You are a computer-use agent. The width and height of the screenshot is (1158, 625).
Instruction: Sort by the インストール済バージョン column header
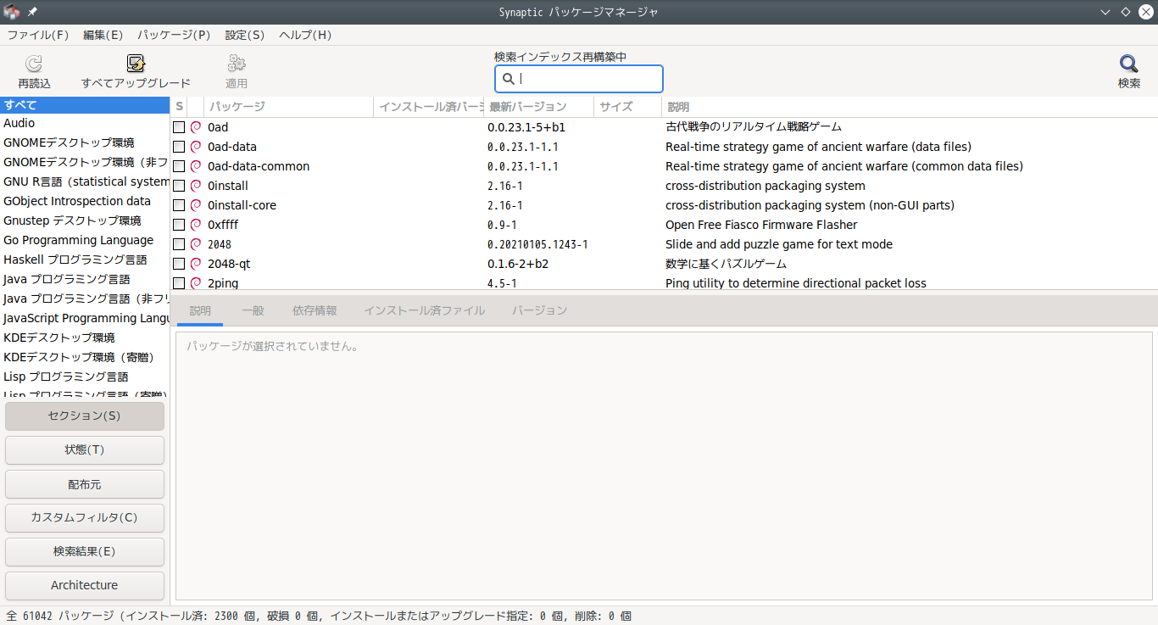point(429,107)
